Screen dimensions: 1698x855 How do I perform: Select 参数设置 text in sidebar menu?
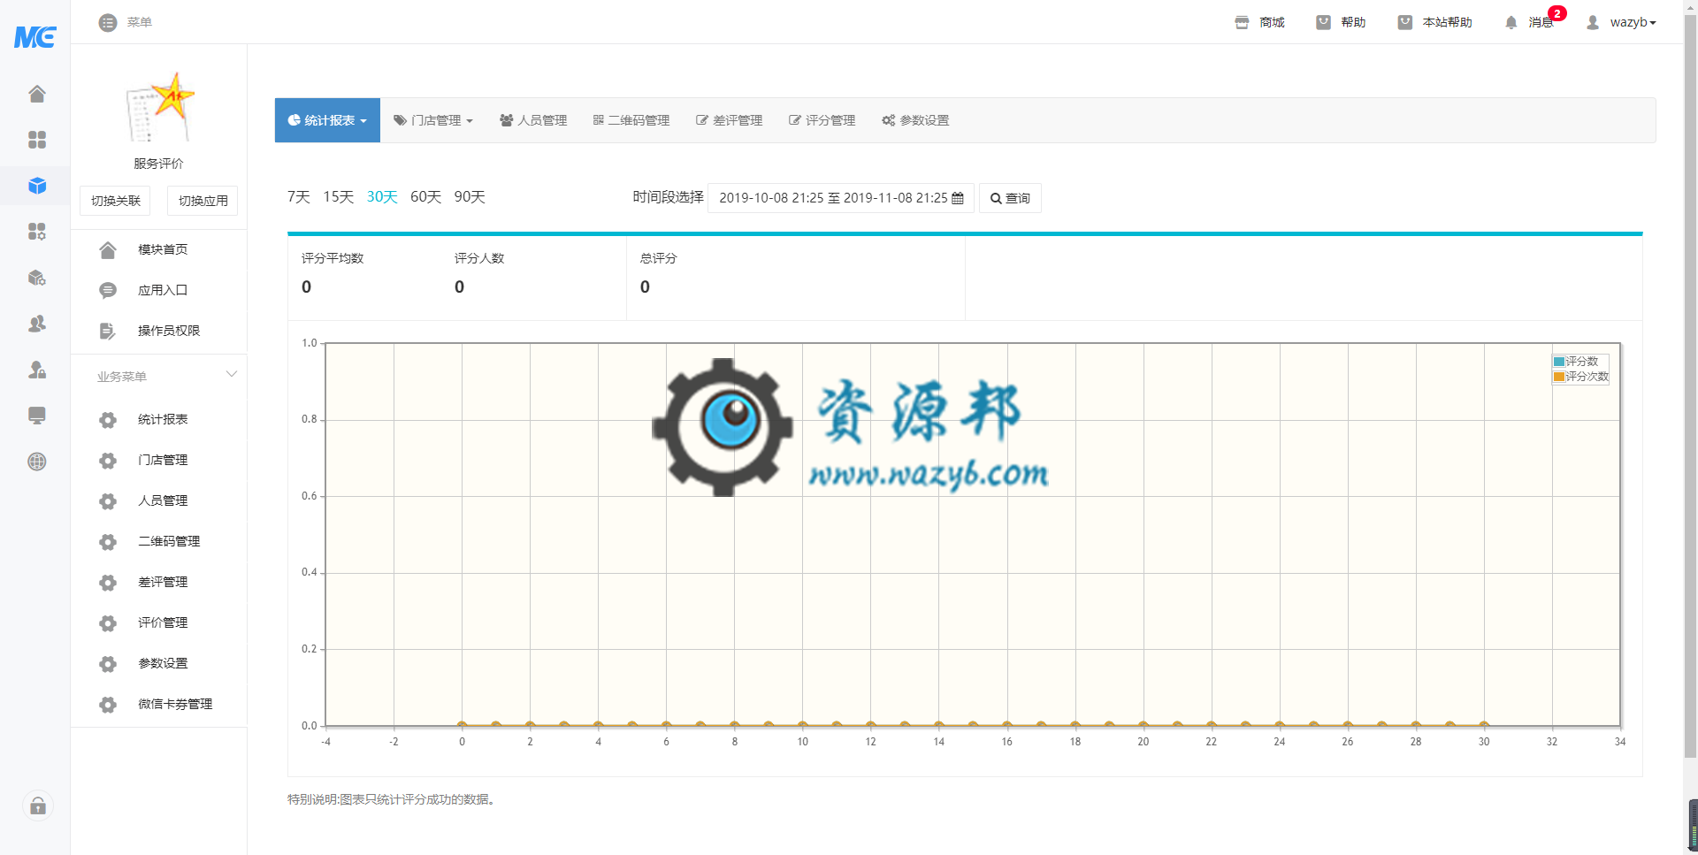[x=163, y=663]
